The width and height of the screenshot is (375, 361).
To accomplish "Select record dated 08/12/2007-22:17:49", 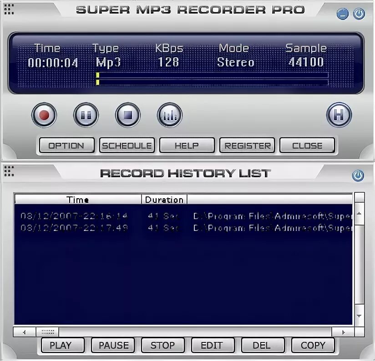I will (183, 228).
